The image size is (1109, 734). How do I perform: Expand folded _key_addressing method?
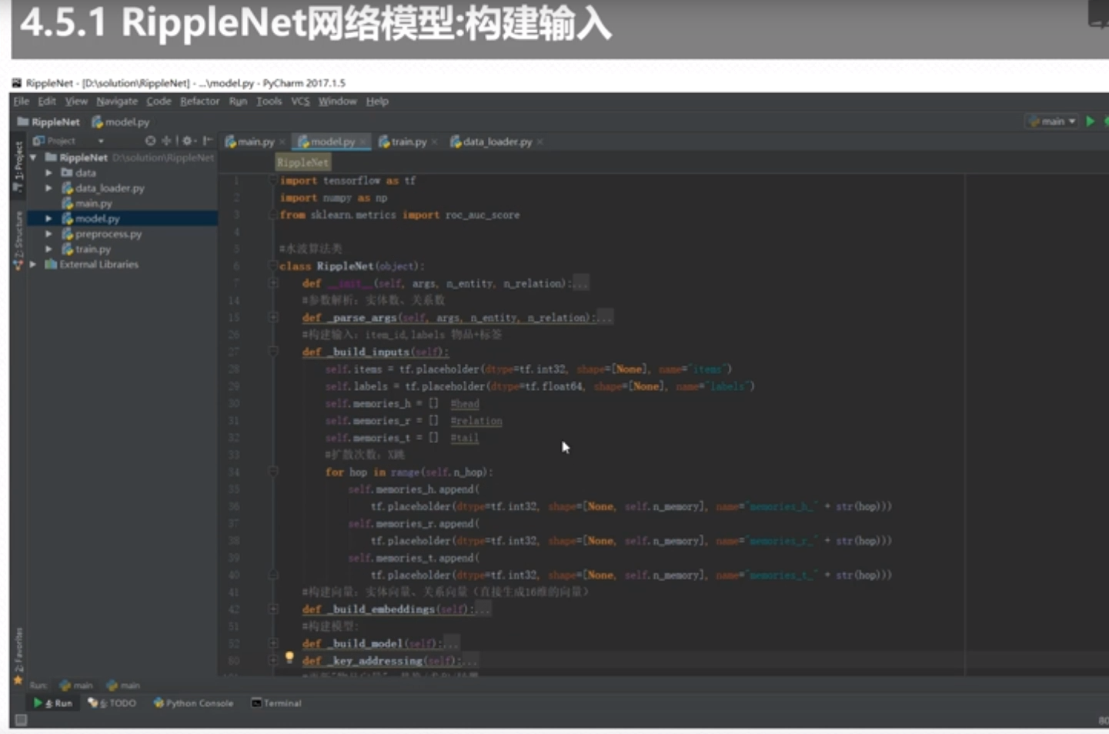pyautogui.click(x=273, y=660)
